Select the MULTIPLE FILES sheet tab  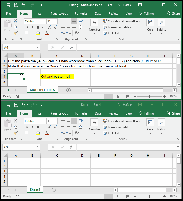pos(42,90)
